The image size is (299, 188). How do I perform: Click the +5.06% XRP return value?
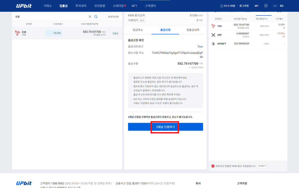[x=281, y=33]
